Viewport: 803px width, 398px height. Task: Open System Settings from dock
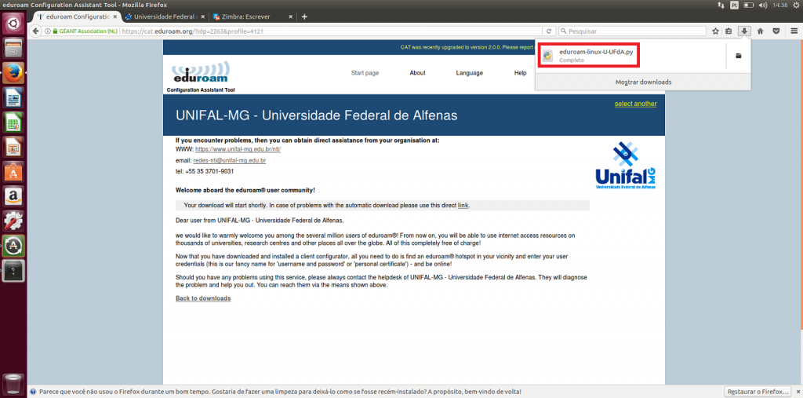click(x=13, y=221)
